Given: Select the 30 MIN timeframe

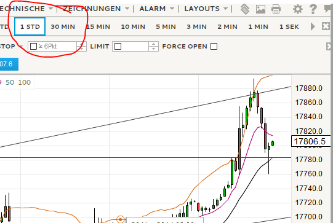Looking at the screenshot, I should coord(63,26).
